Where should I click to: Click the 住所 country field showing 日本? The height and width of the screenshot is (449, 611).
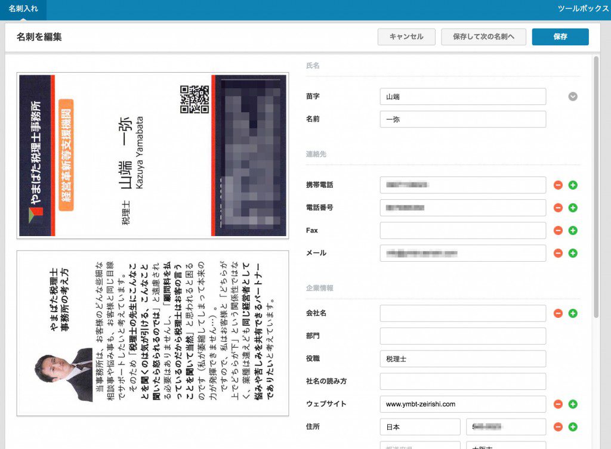pos(420,427)
